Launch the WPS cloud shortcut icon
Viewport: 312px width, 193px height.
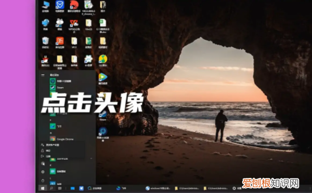[74, 26]
